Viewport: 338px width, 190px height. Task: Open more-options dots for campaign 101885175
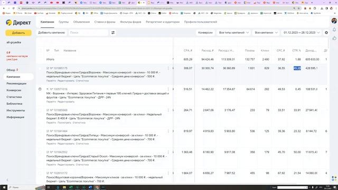tap(168, 68)
